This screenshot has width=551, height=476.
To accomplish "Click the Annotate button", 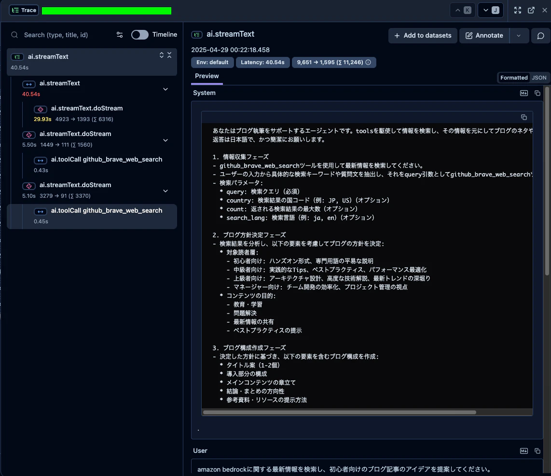I will (x=484, y=36).
